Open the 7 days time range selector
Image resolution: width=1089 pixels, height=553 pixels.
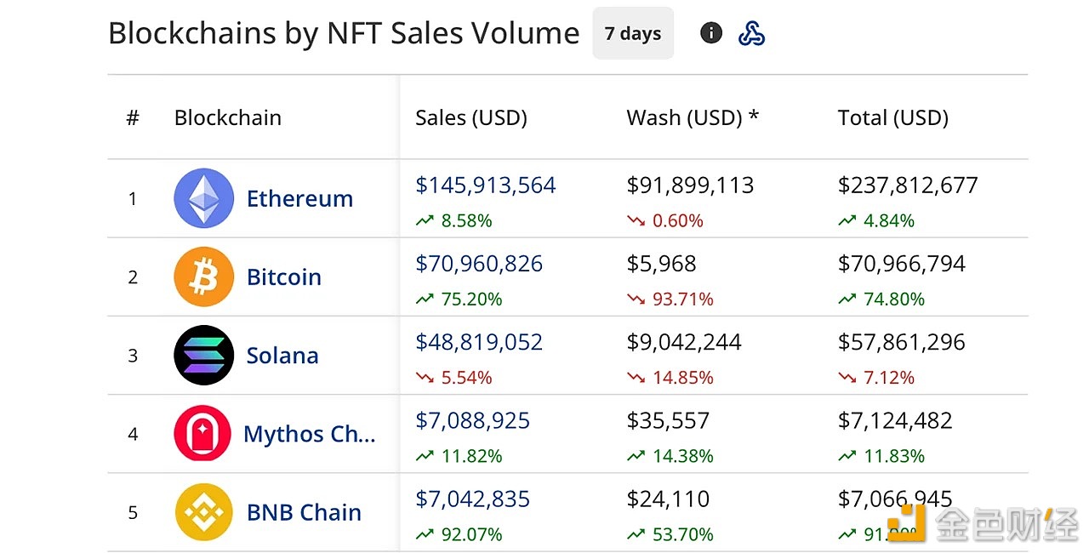(x=633, y=33)
